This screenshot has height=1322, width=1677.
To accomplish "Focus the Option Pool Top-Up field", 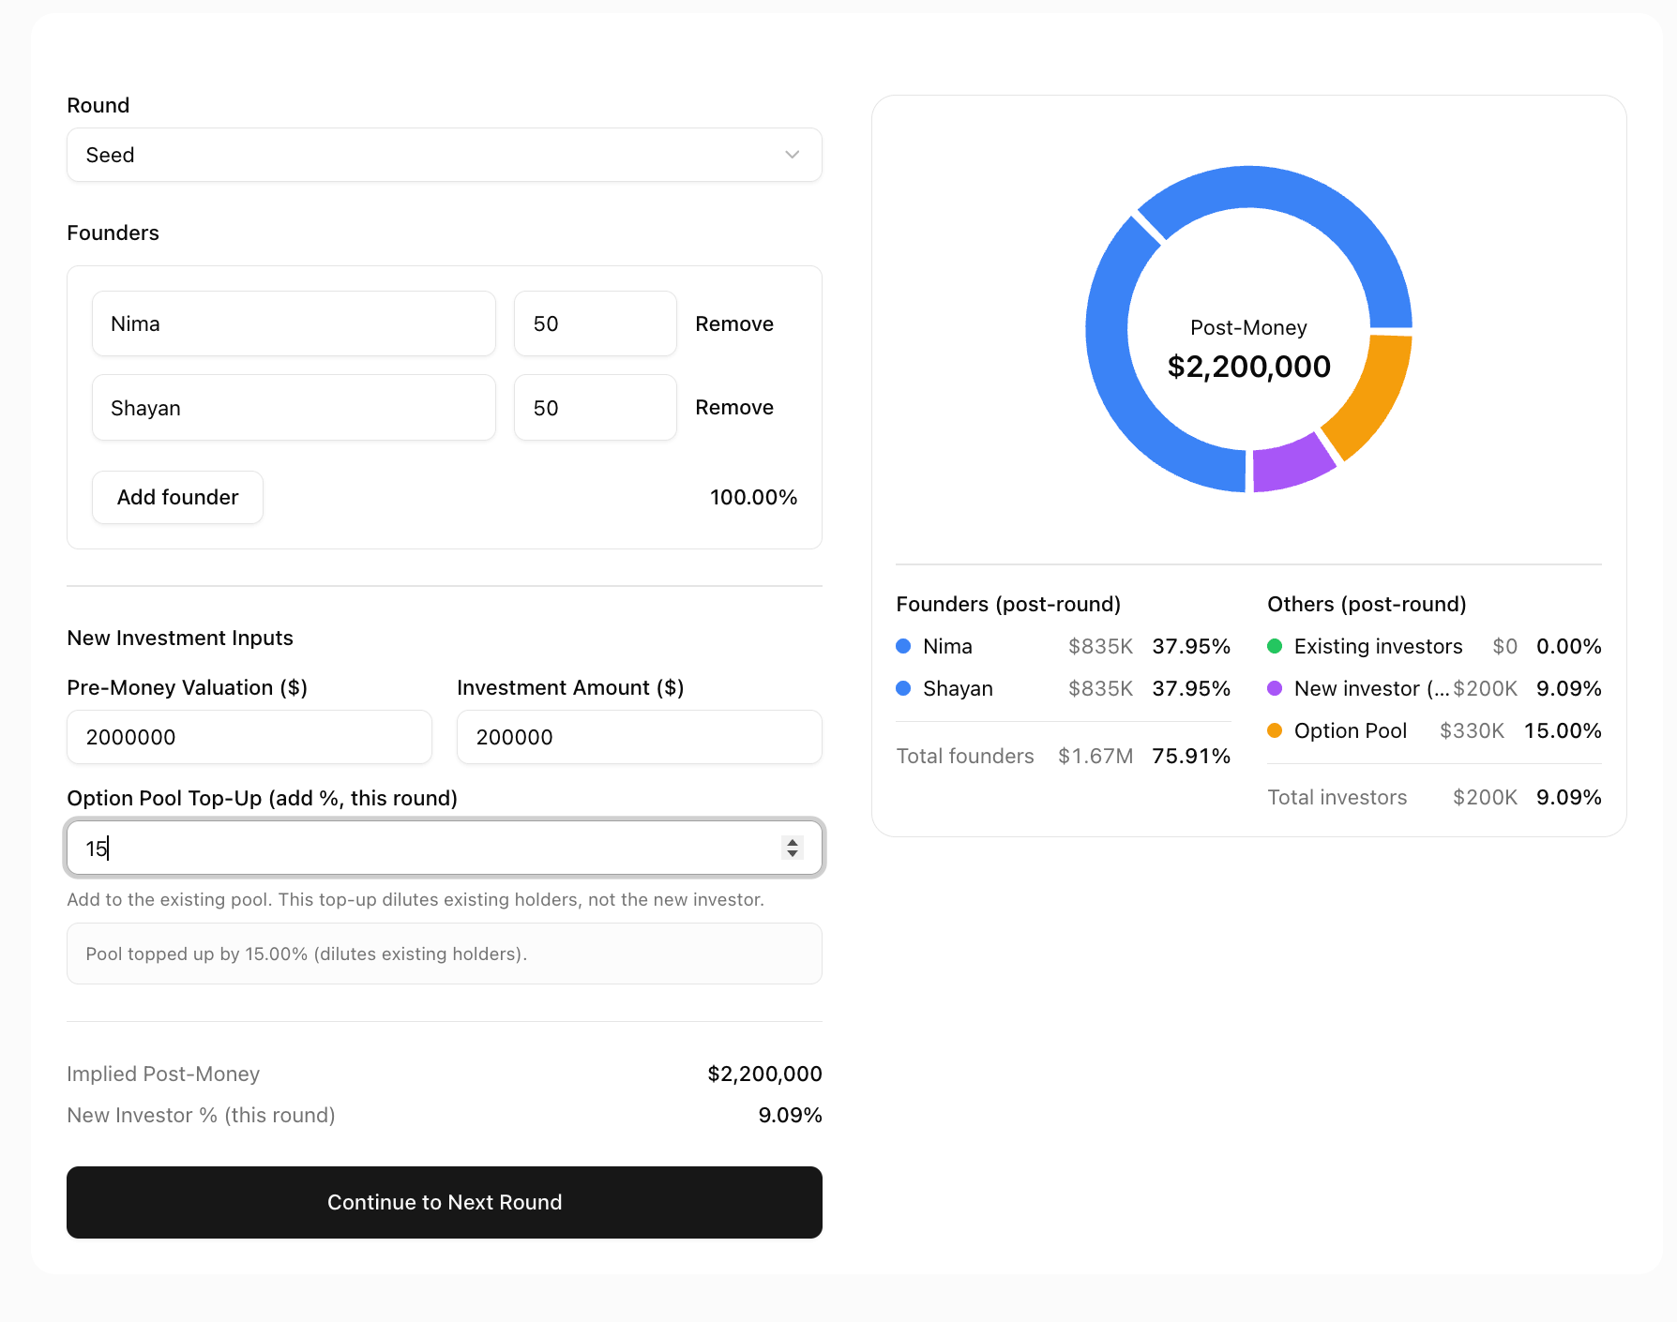I will coord(445,848).
